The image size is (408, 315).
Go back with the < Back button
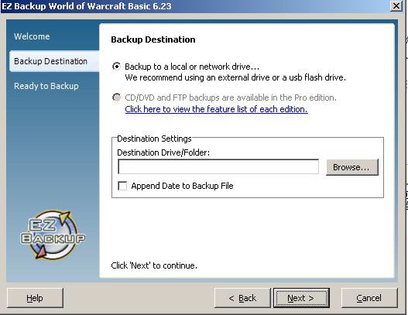pyautogui.click(x=242, y=298)
